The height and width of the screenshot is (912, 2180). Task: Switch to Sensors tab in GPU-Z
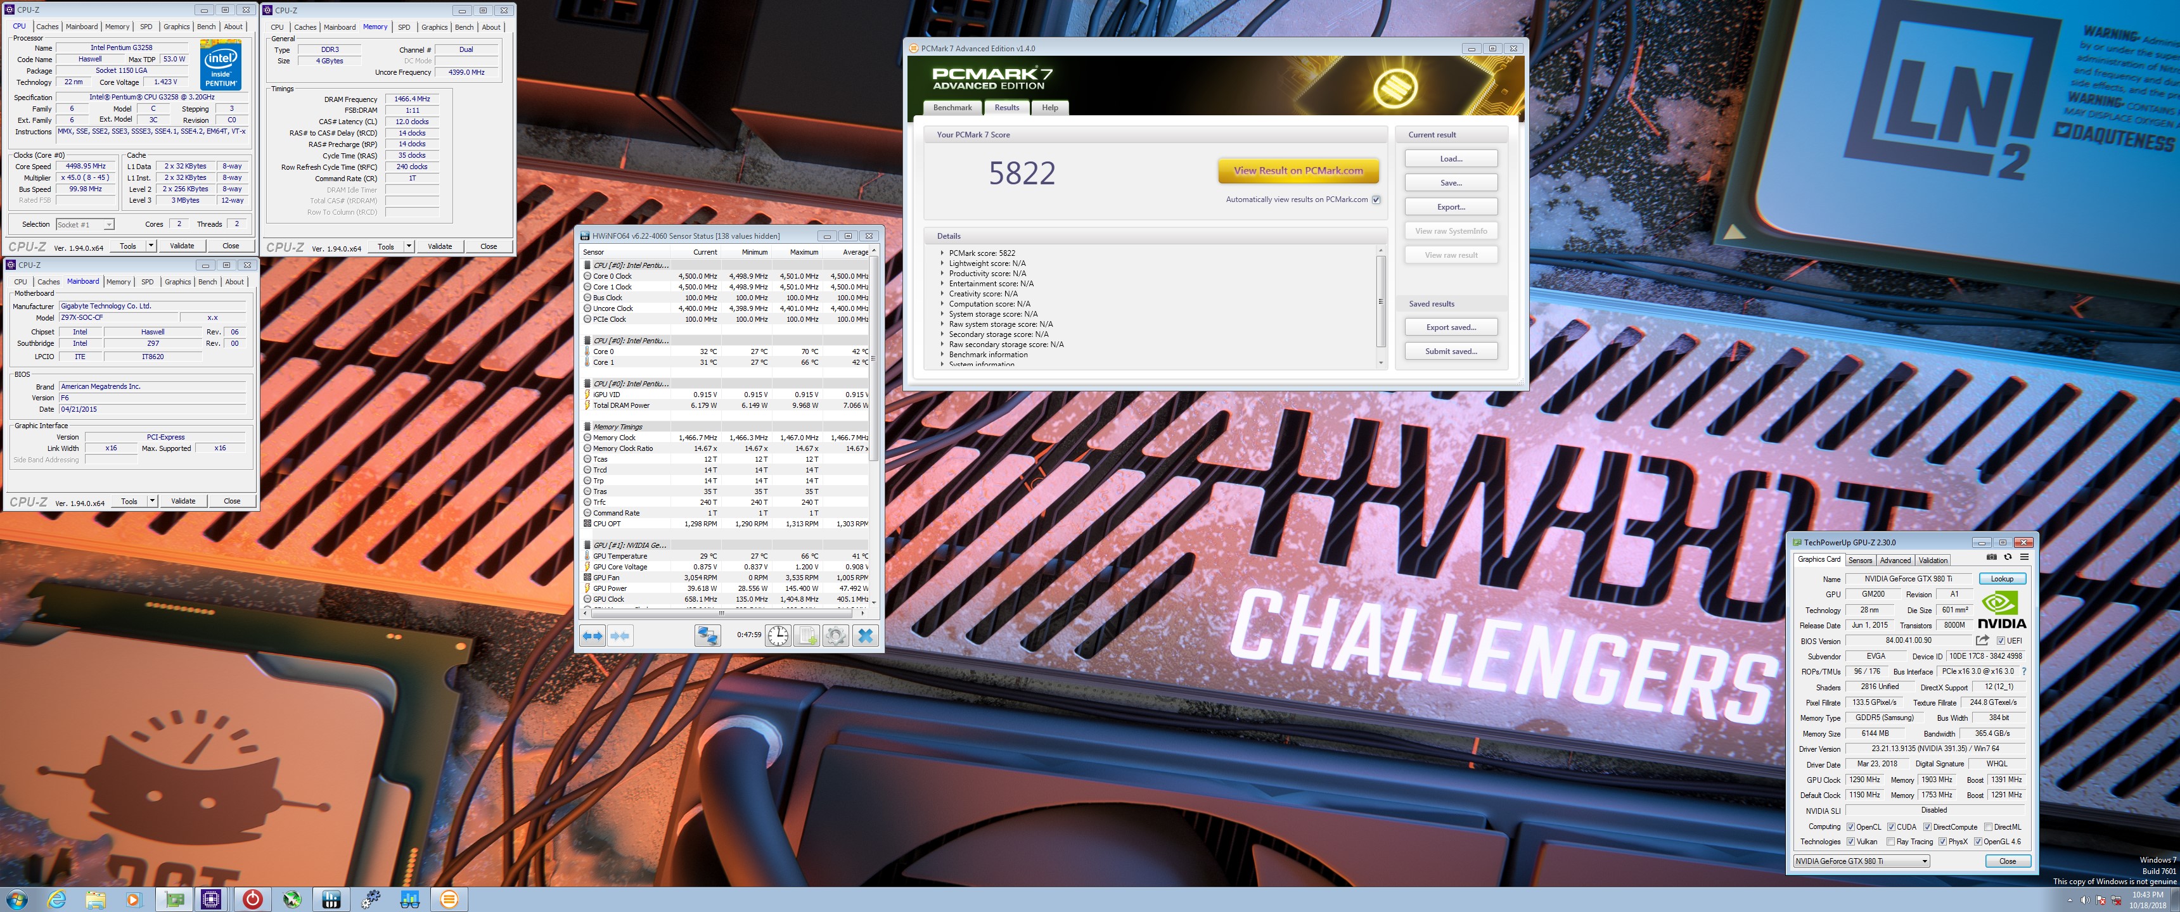(1860, 560)
